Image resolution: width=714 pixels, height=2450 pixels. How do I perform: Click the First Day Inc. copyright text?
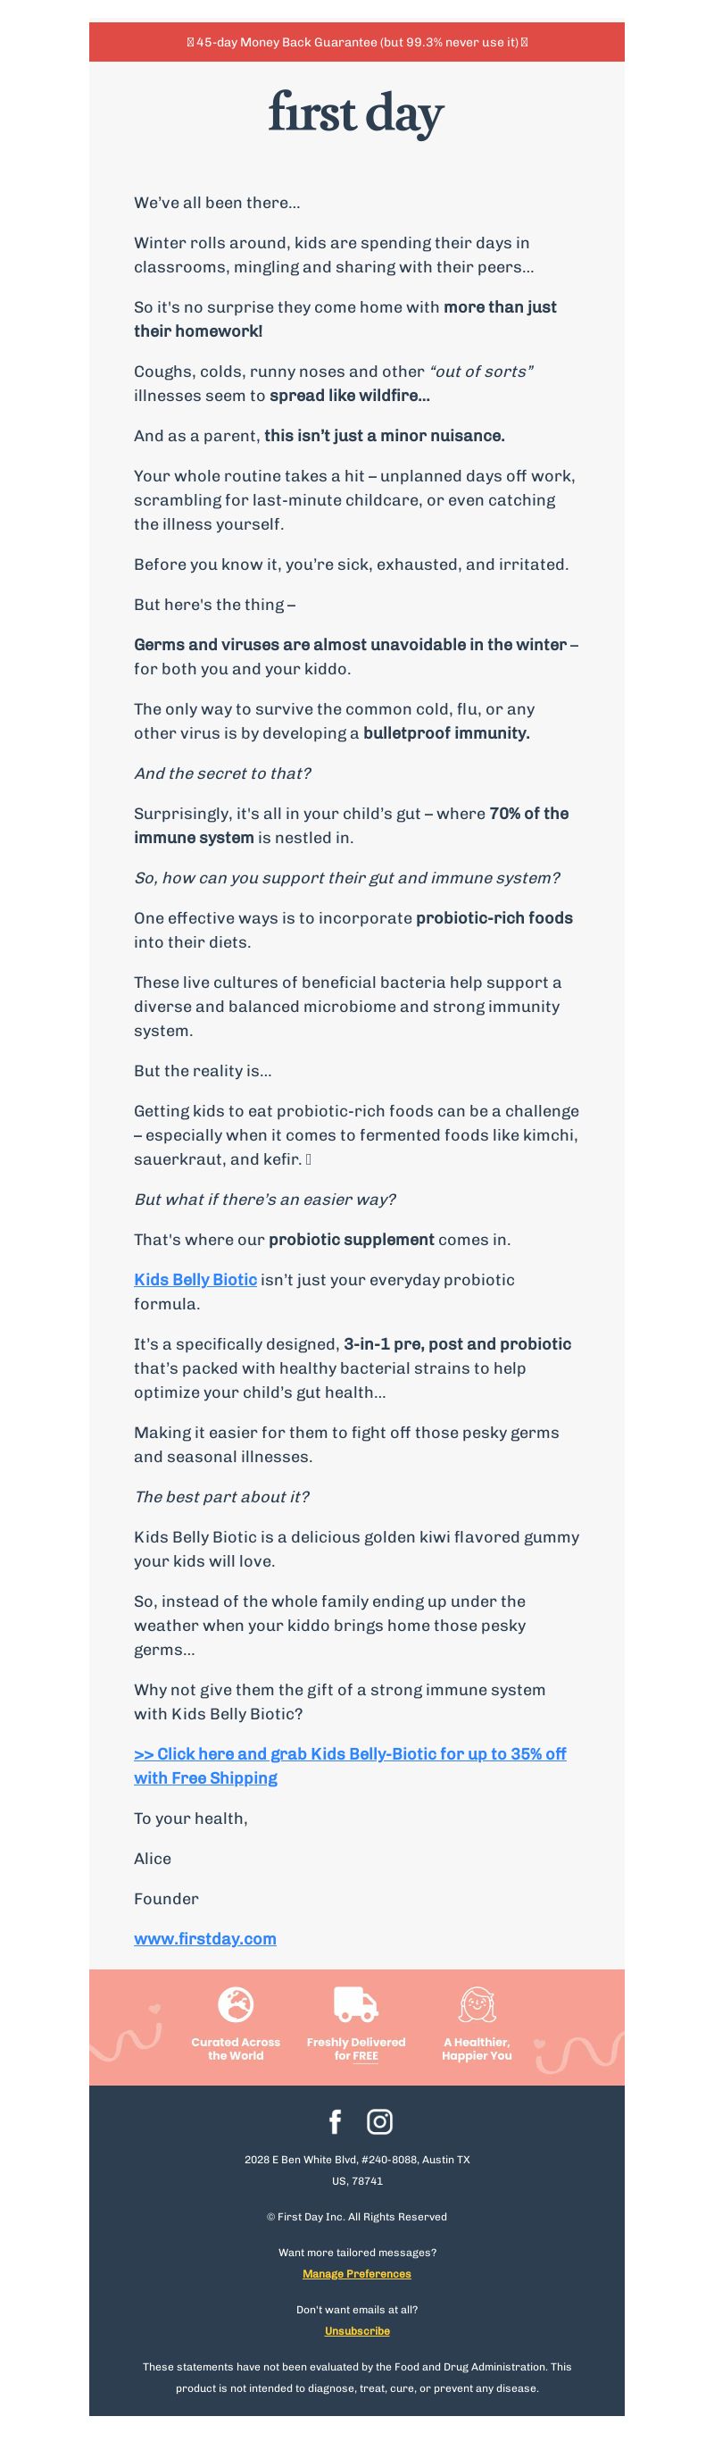(356, 2217)
